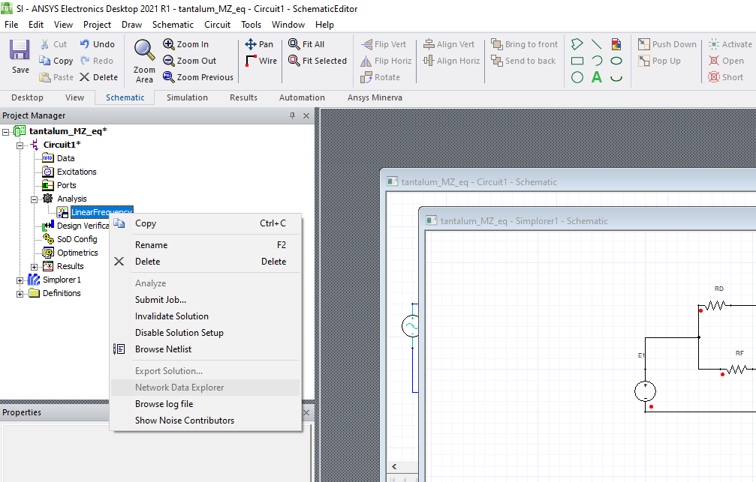
Task: Pick the draw rectangle shape tool
Action: click(x=577, y=61)
